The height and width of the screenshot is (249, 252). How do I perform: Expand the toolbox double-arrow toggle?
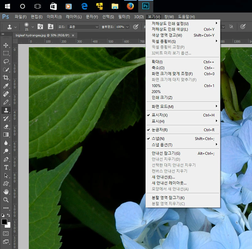[x=3, y=34]
